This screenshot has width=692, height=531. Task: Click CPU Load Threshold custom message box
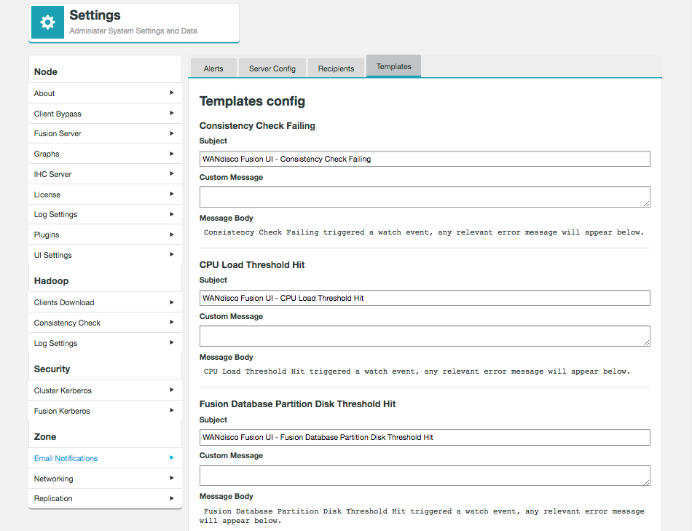click(x=425, y=336)
